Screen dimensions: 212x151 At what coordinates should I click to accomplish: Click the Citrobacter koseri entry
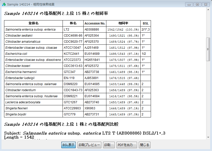click(x=18, y=66)
